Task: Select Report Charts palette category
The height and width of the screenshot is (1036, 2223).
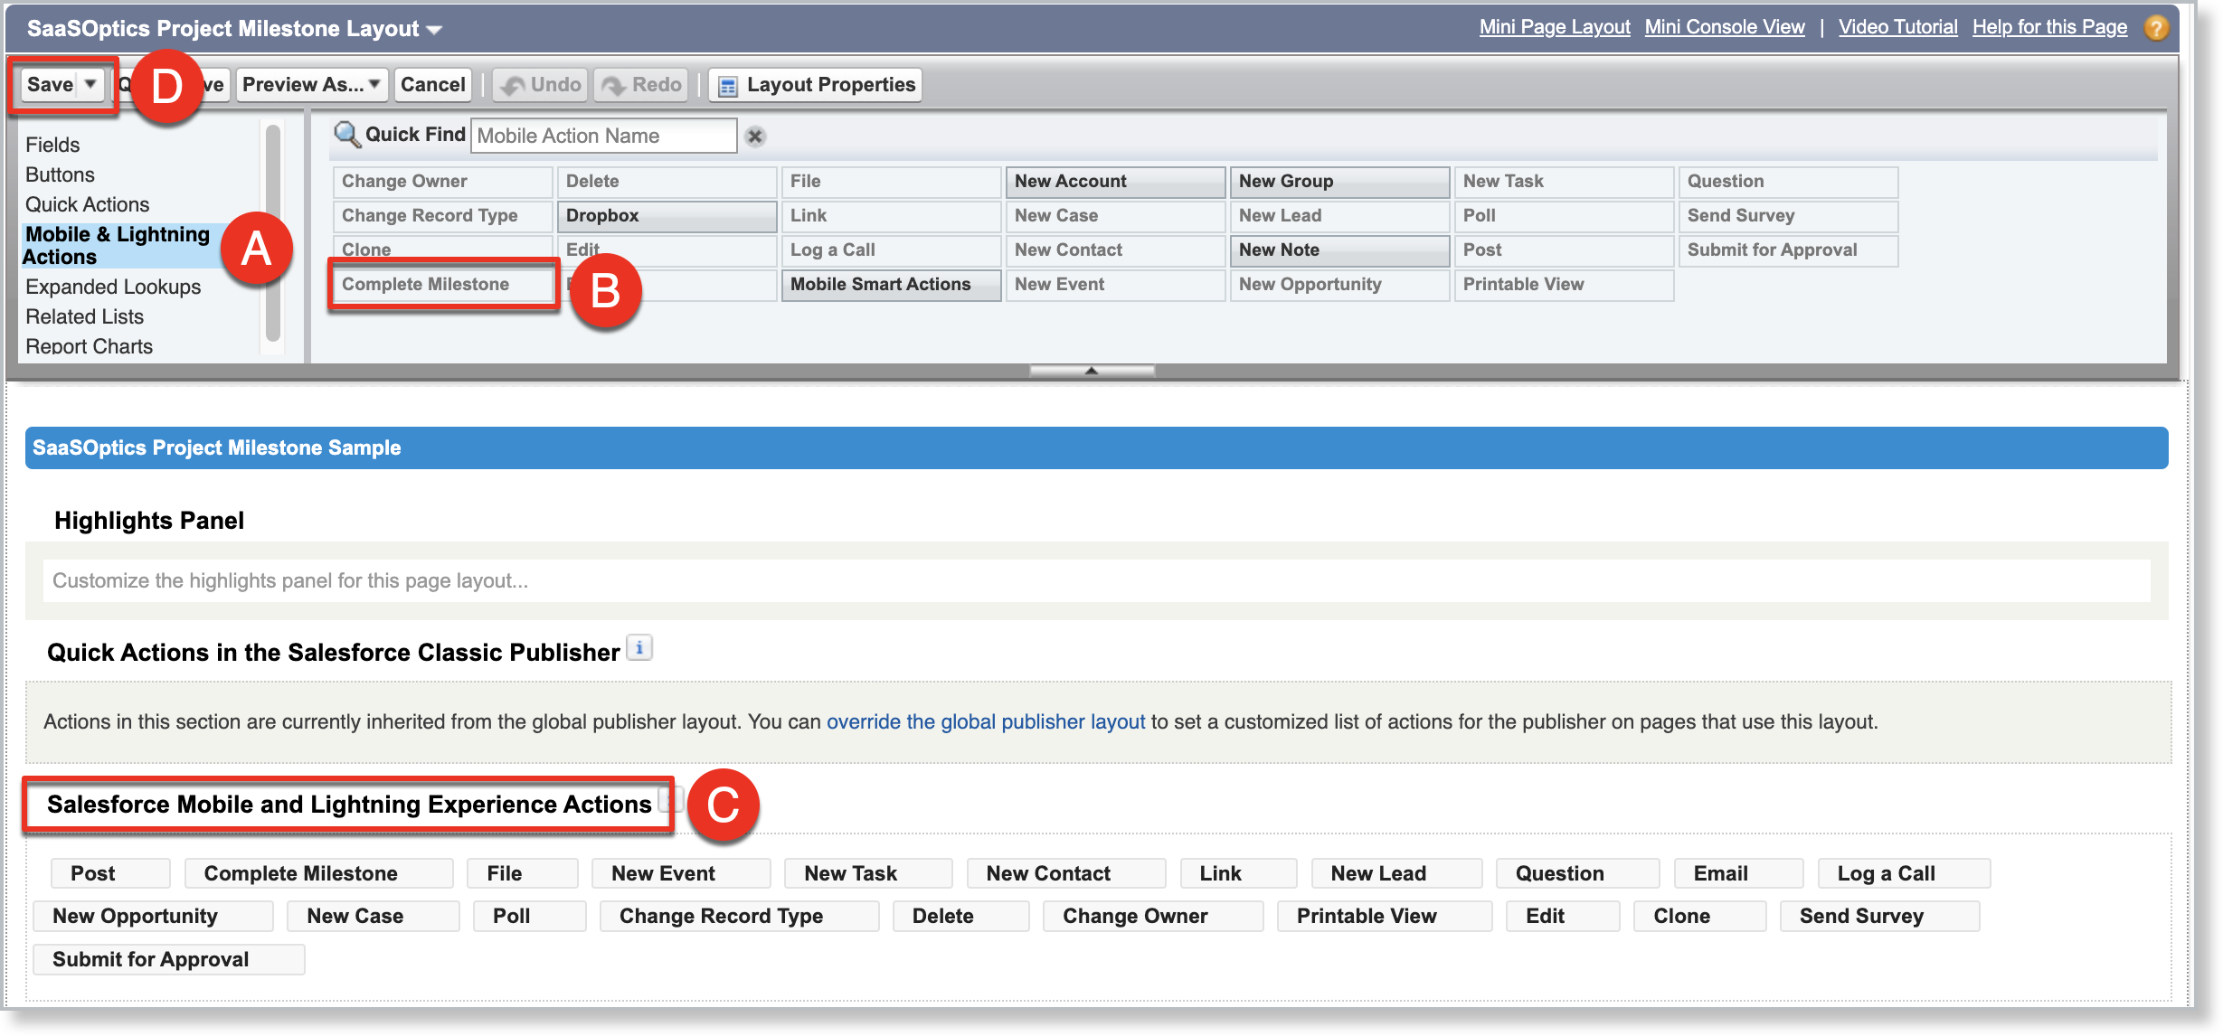Action: click(x=89, y=346)
